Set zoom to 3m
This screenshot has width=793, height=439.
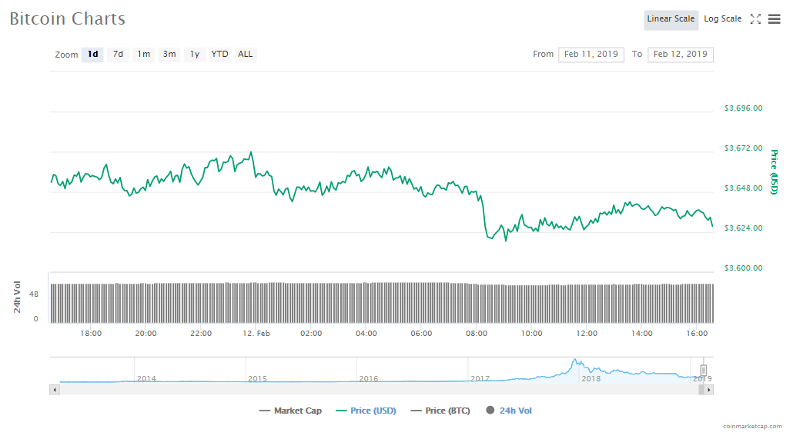point(169,55)
